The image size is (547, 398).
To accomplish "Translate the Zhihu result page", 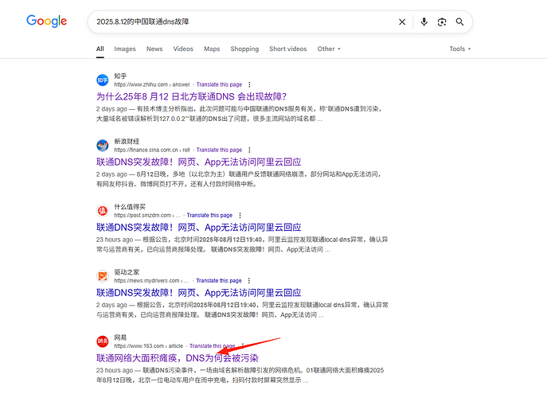I will [x=219, y=84].
